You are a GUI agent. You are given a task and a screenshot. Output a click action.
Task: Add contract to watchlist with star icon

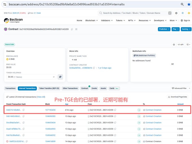click(174, 44)
